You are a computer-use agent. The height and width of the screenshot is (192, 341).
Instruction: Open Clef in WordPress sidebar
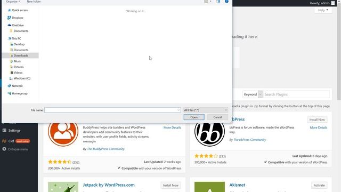pos(11,141)
